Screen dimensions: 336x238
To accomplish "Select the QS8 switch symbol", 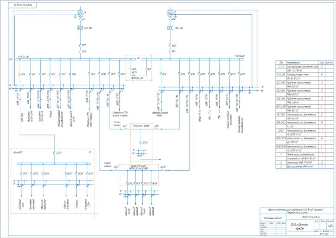I will tap(157, 128).
